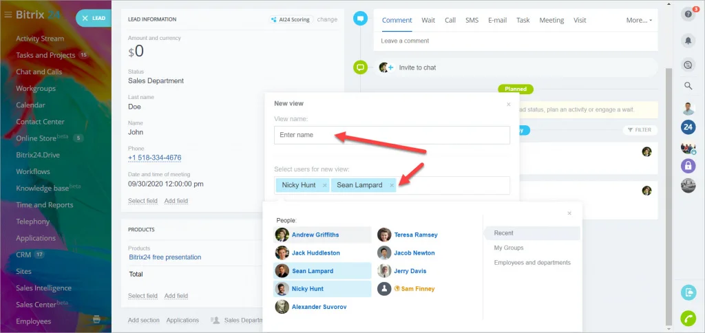Remove Sean Lampard tag from selected users
The height and width of the screenshot is (333, 705).
(x=392, y=185)
